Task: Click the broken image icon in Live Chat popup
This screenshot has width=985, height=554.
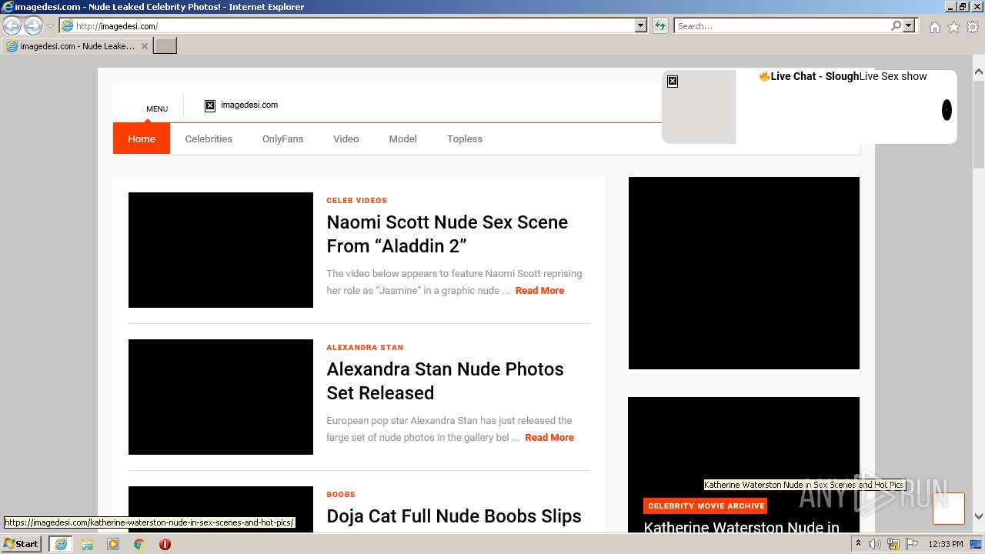Action: (673, 82)
